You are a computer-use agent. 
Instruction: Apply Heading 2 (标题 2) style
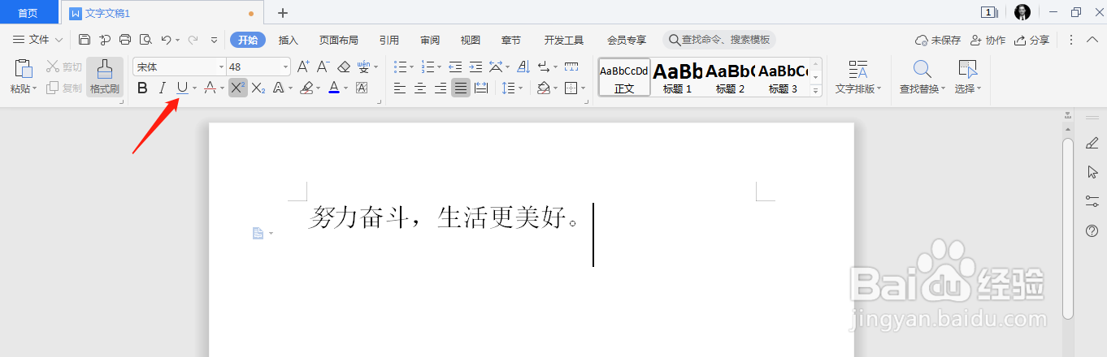coord(730,77)
